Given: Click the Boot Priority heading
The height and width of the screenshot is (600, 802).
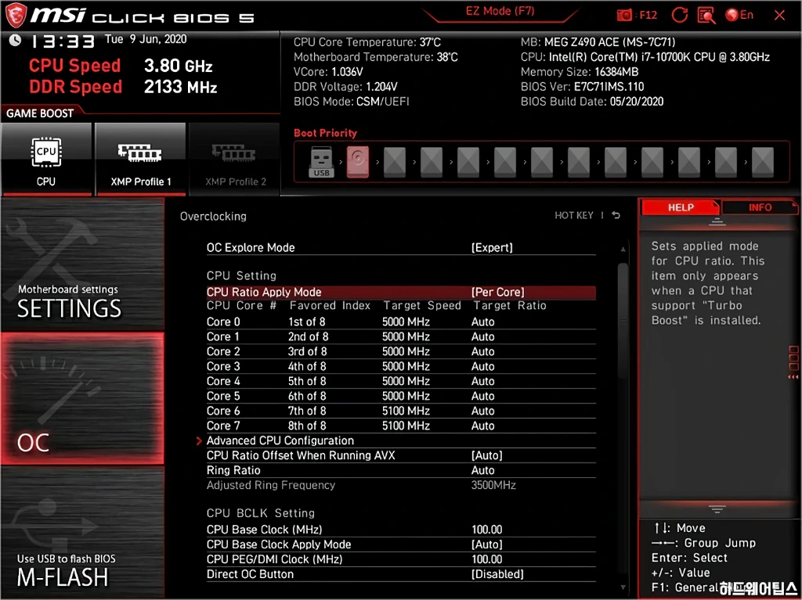Looking at the screenshot, I should point(325,133).
